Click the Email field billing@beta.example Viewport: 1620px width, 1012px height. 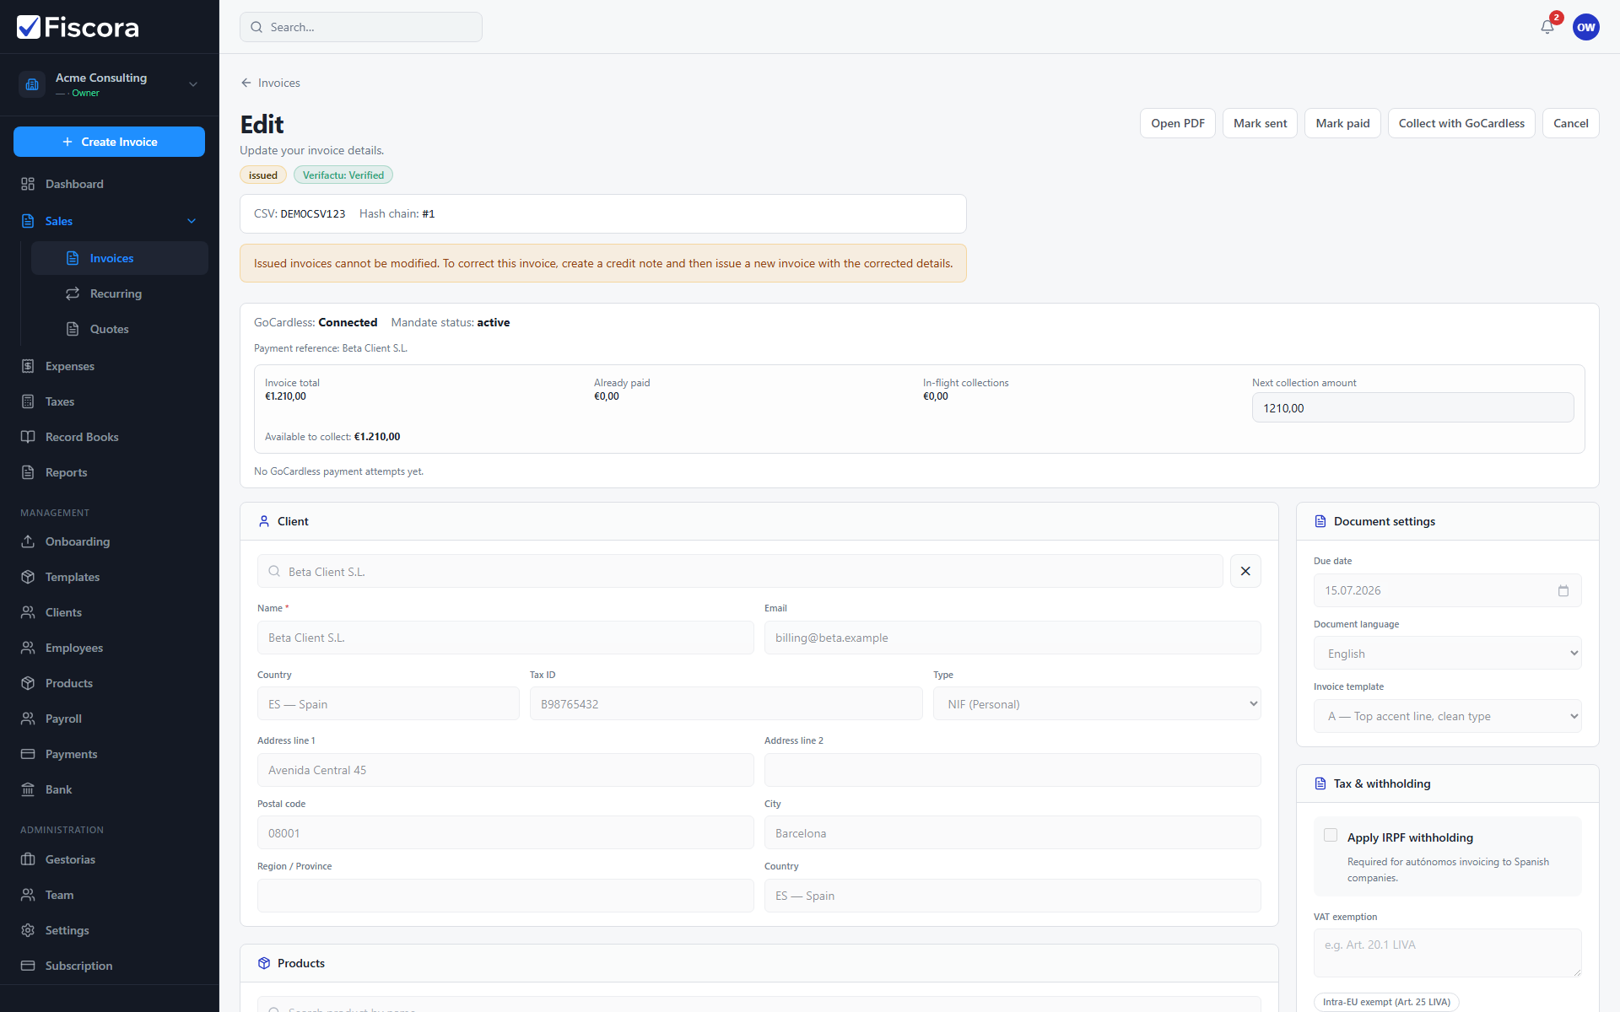[1012, 638]
